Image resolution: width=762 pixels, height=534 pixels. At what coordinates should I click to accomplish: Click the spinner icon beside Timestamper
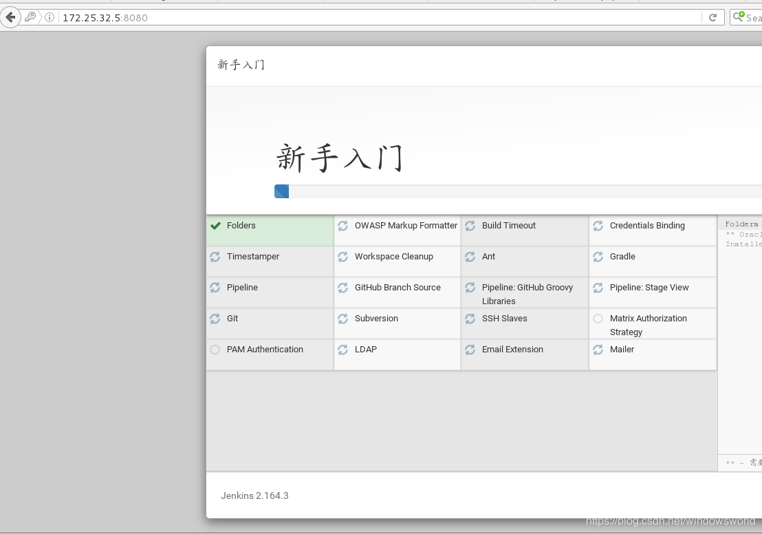click(215, 257)
